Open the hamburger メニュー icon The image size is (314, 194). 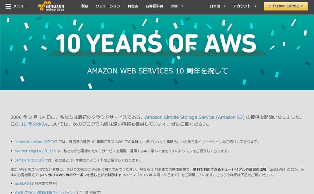[8, 6]
